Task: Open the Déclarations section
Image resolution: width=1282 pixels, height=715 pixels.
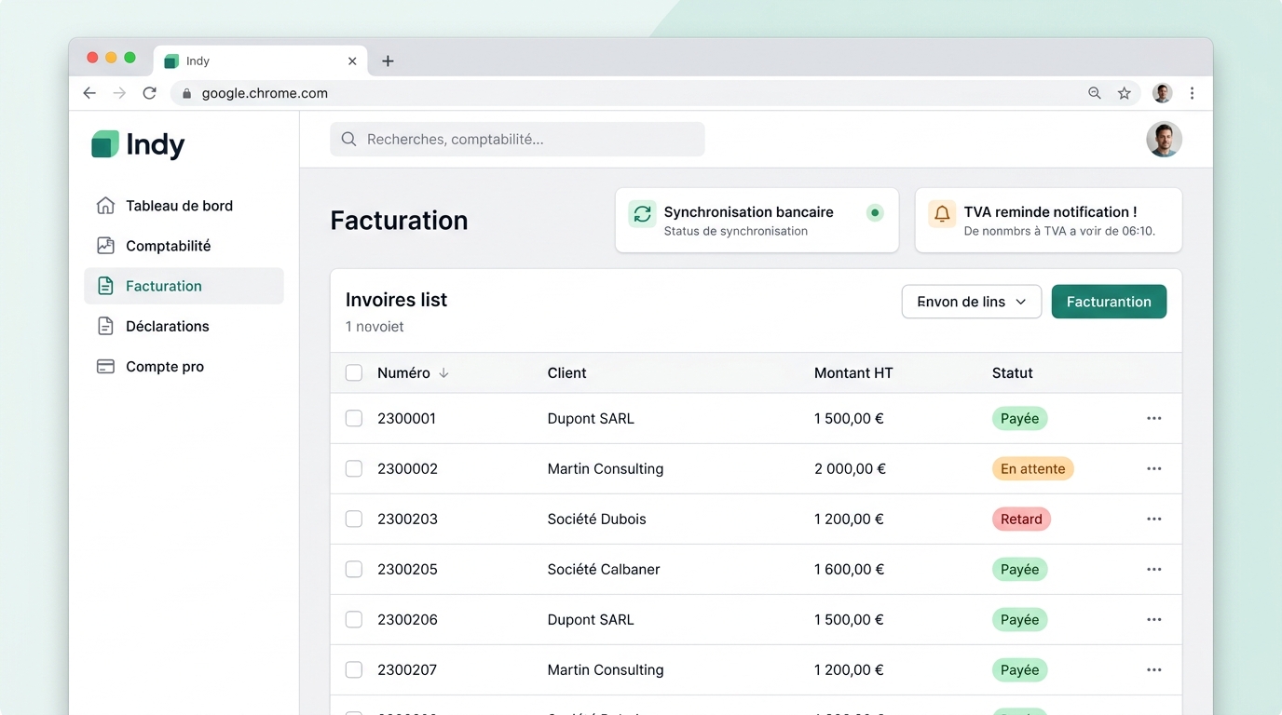Action: pyautogui.click(x=184, y=326)
